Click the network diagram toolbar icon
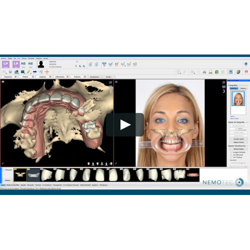This screenshot has height=250, width=250. click(104, 64)
